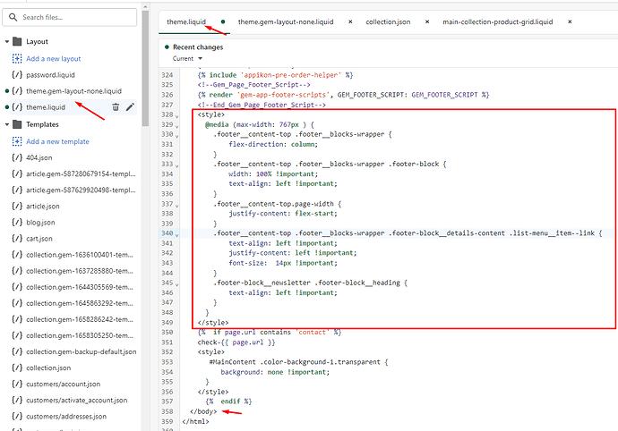Viewport: 618px width, 431px height.
Task: Open collection.gem-1658286242 template file
Action: [80, 319]
